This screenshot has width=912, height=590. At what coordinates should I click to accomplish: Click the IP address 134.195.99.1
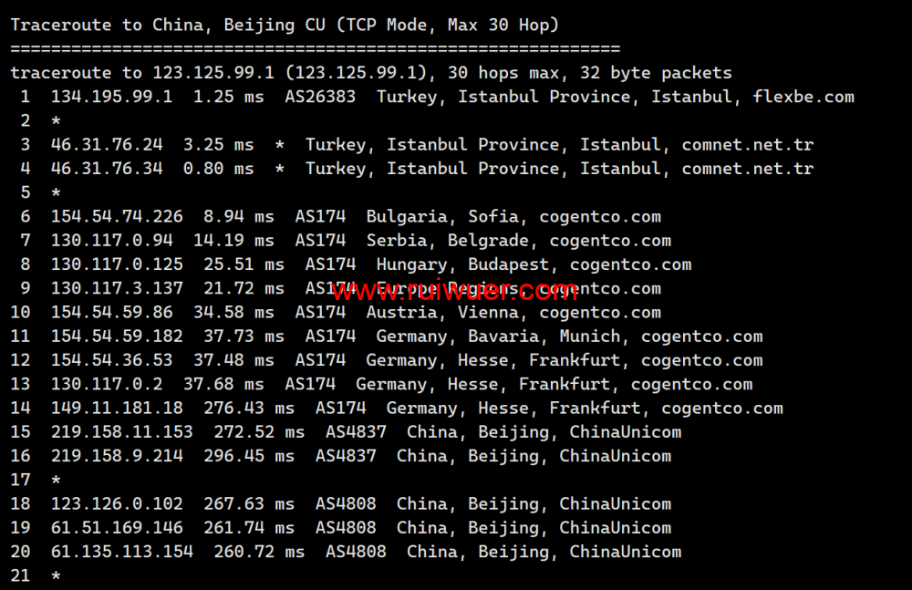(x=111, y=97)
